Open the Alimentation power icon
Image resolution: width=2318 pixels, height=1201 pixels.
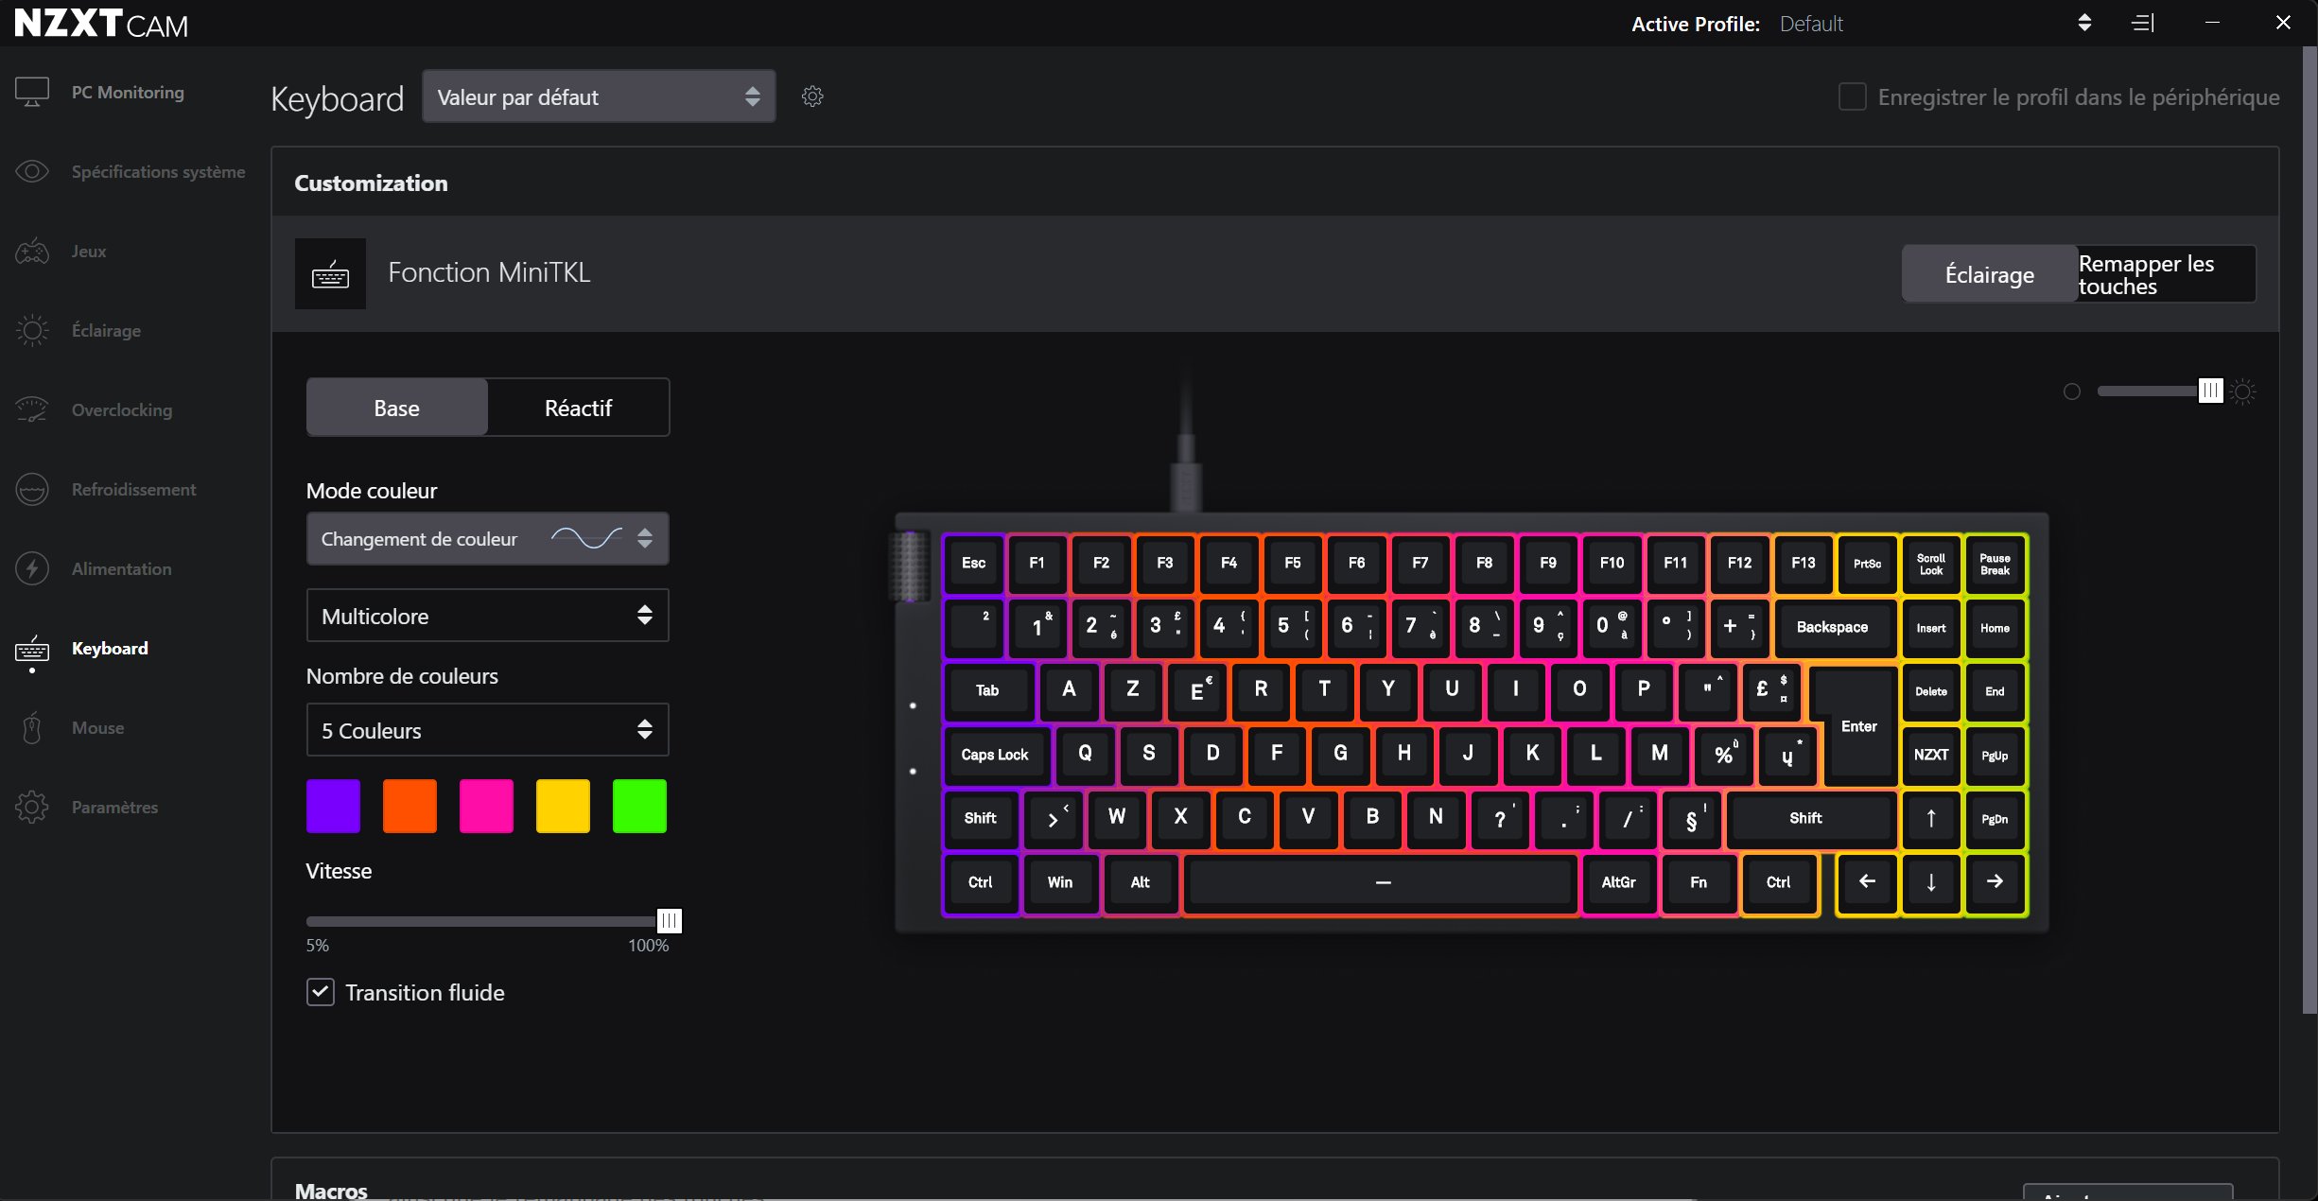pos(32,568)
